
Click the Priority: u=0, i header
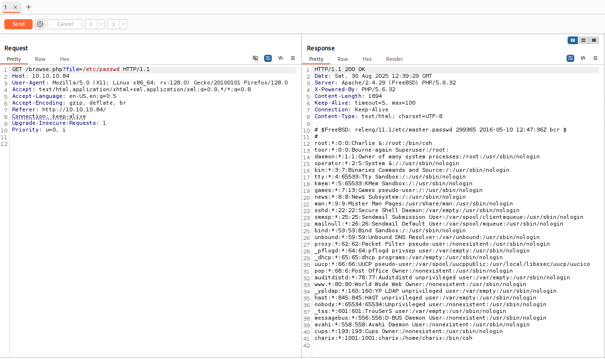click(39, 130)
